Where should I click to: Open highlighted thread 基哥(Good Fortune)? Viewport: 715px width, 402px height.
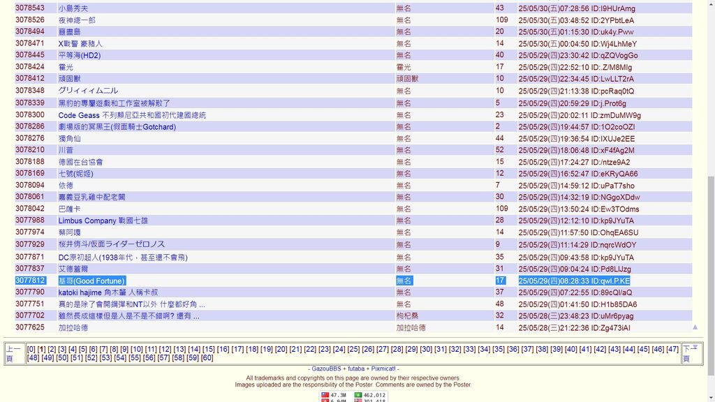click(91, 281)
